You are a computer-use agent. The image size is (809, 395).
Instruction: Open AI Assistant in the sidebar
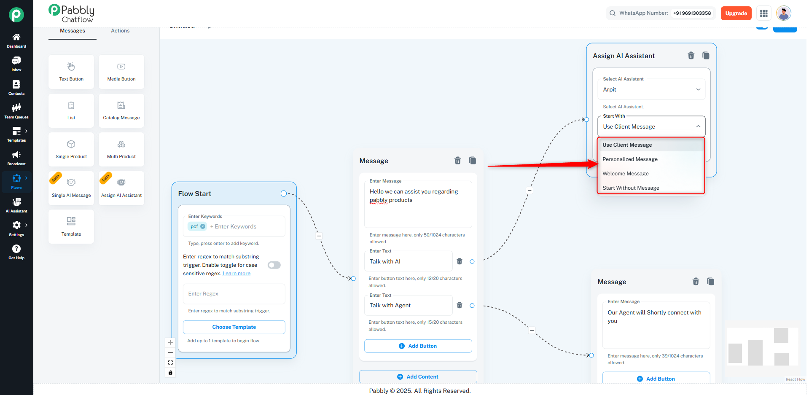coord(16,205)
